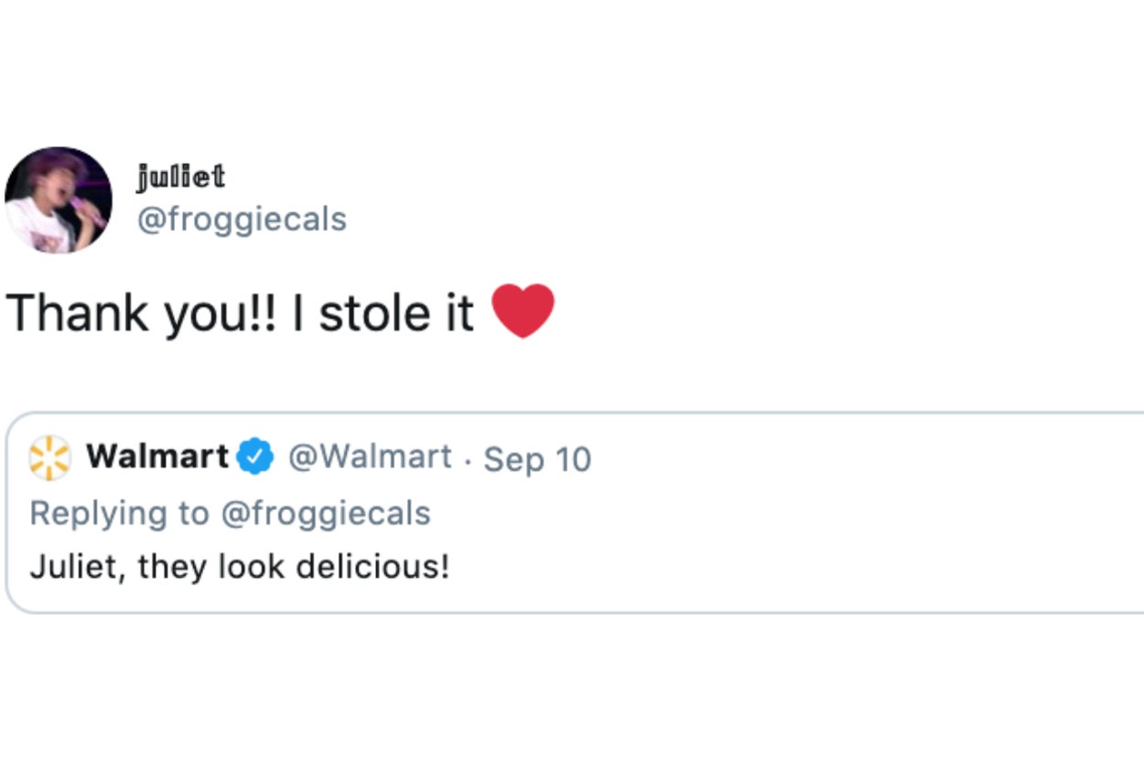
Task: Click the Walmart spark logo
Action: 50,457
